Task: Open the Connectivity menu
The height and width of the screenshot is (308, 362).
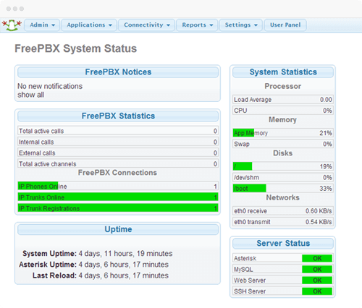Action: 146,25
